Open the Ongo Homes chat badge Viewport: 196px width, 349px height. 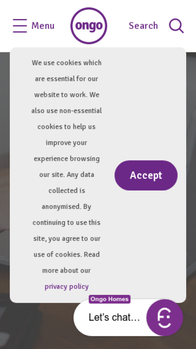coord(109,299)
